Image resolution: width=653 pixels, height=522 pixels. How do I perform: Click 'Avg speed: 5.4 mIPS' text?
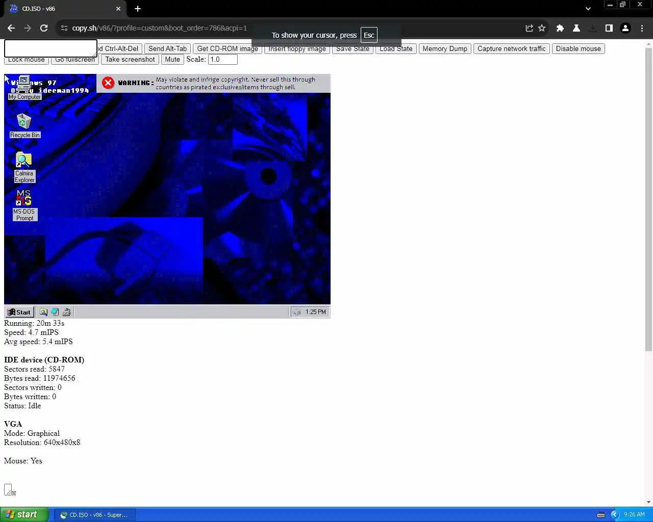tap(38, 342)
